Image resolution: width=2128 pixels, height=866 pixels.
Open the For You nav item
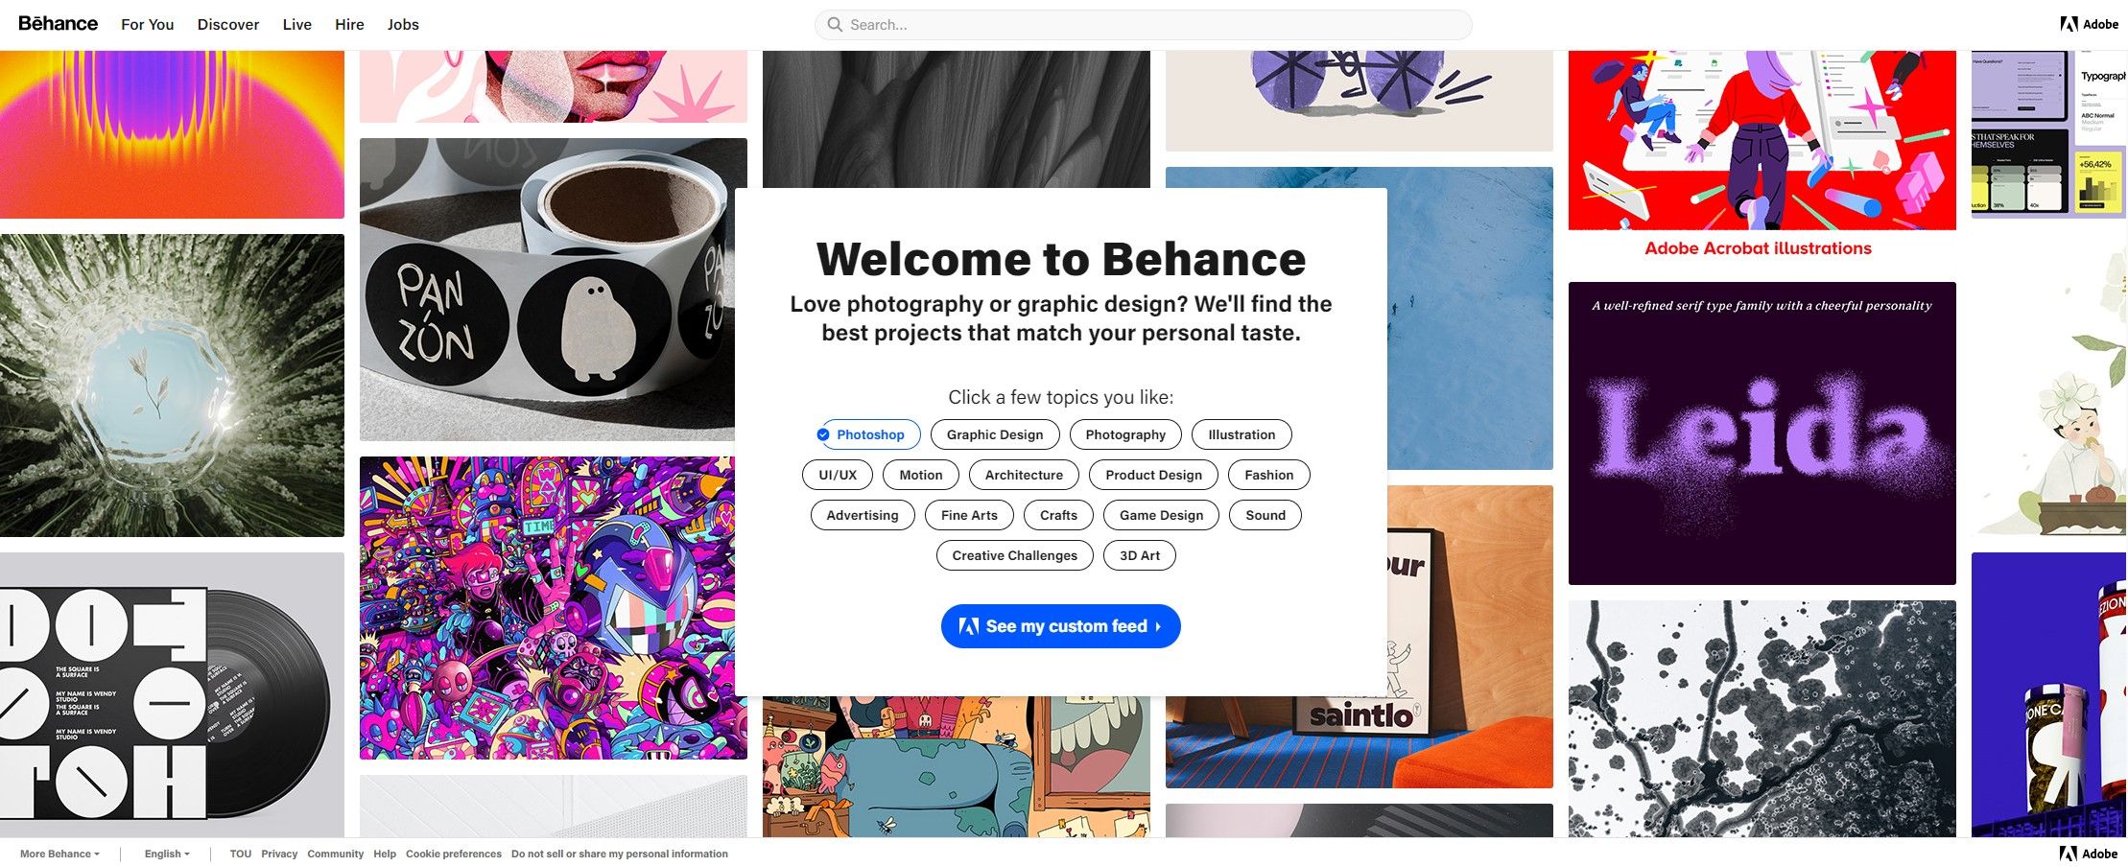[x=147, y=25]
